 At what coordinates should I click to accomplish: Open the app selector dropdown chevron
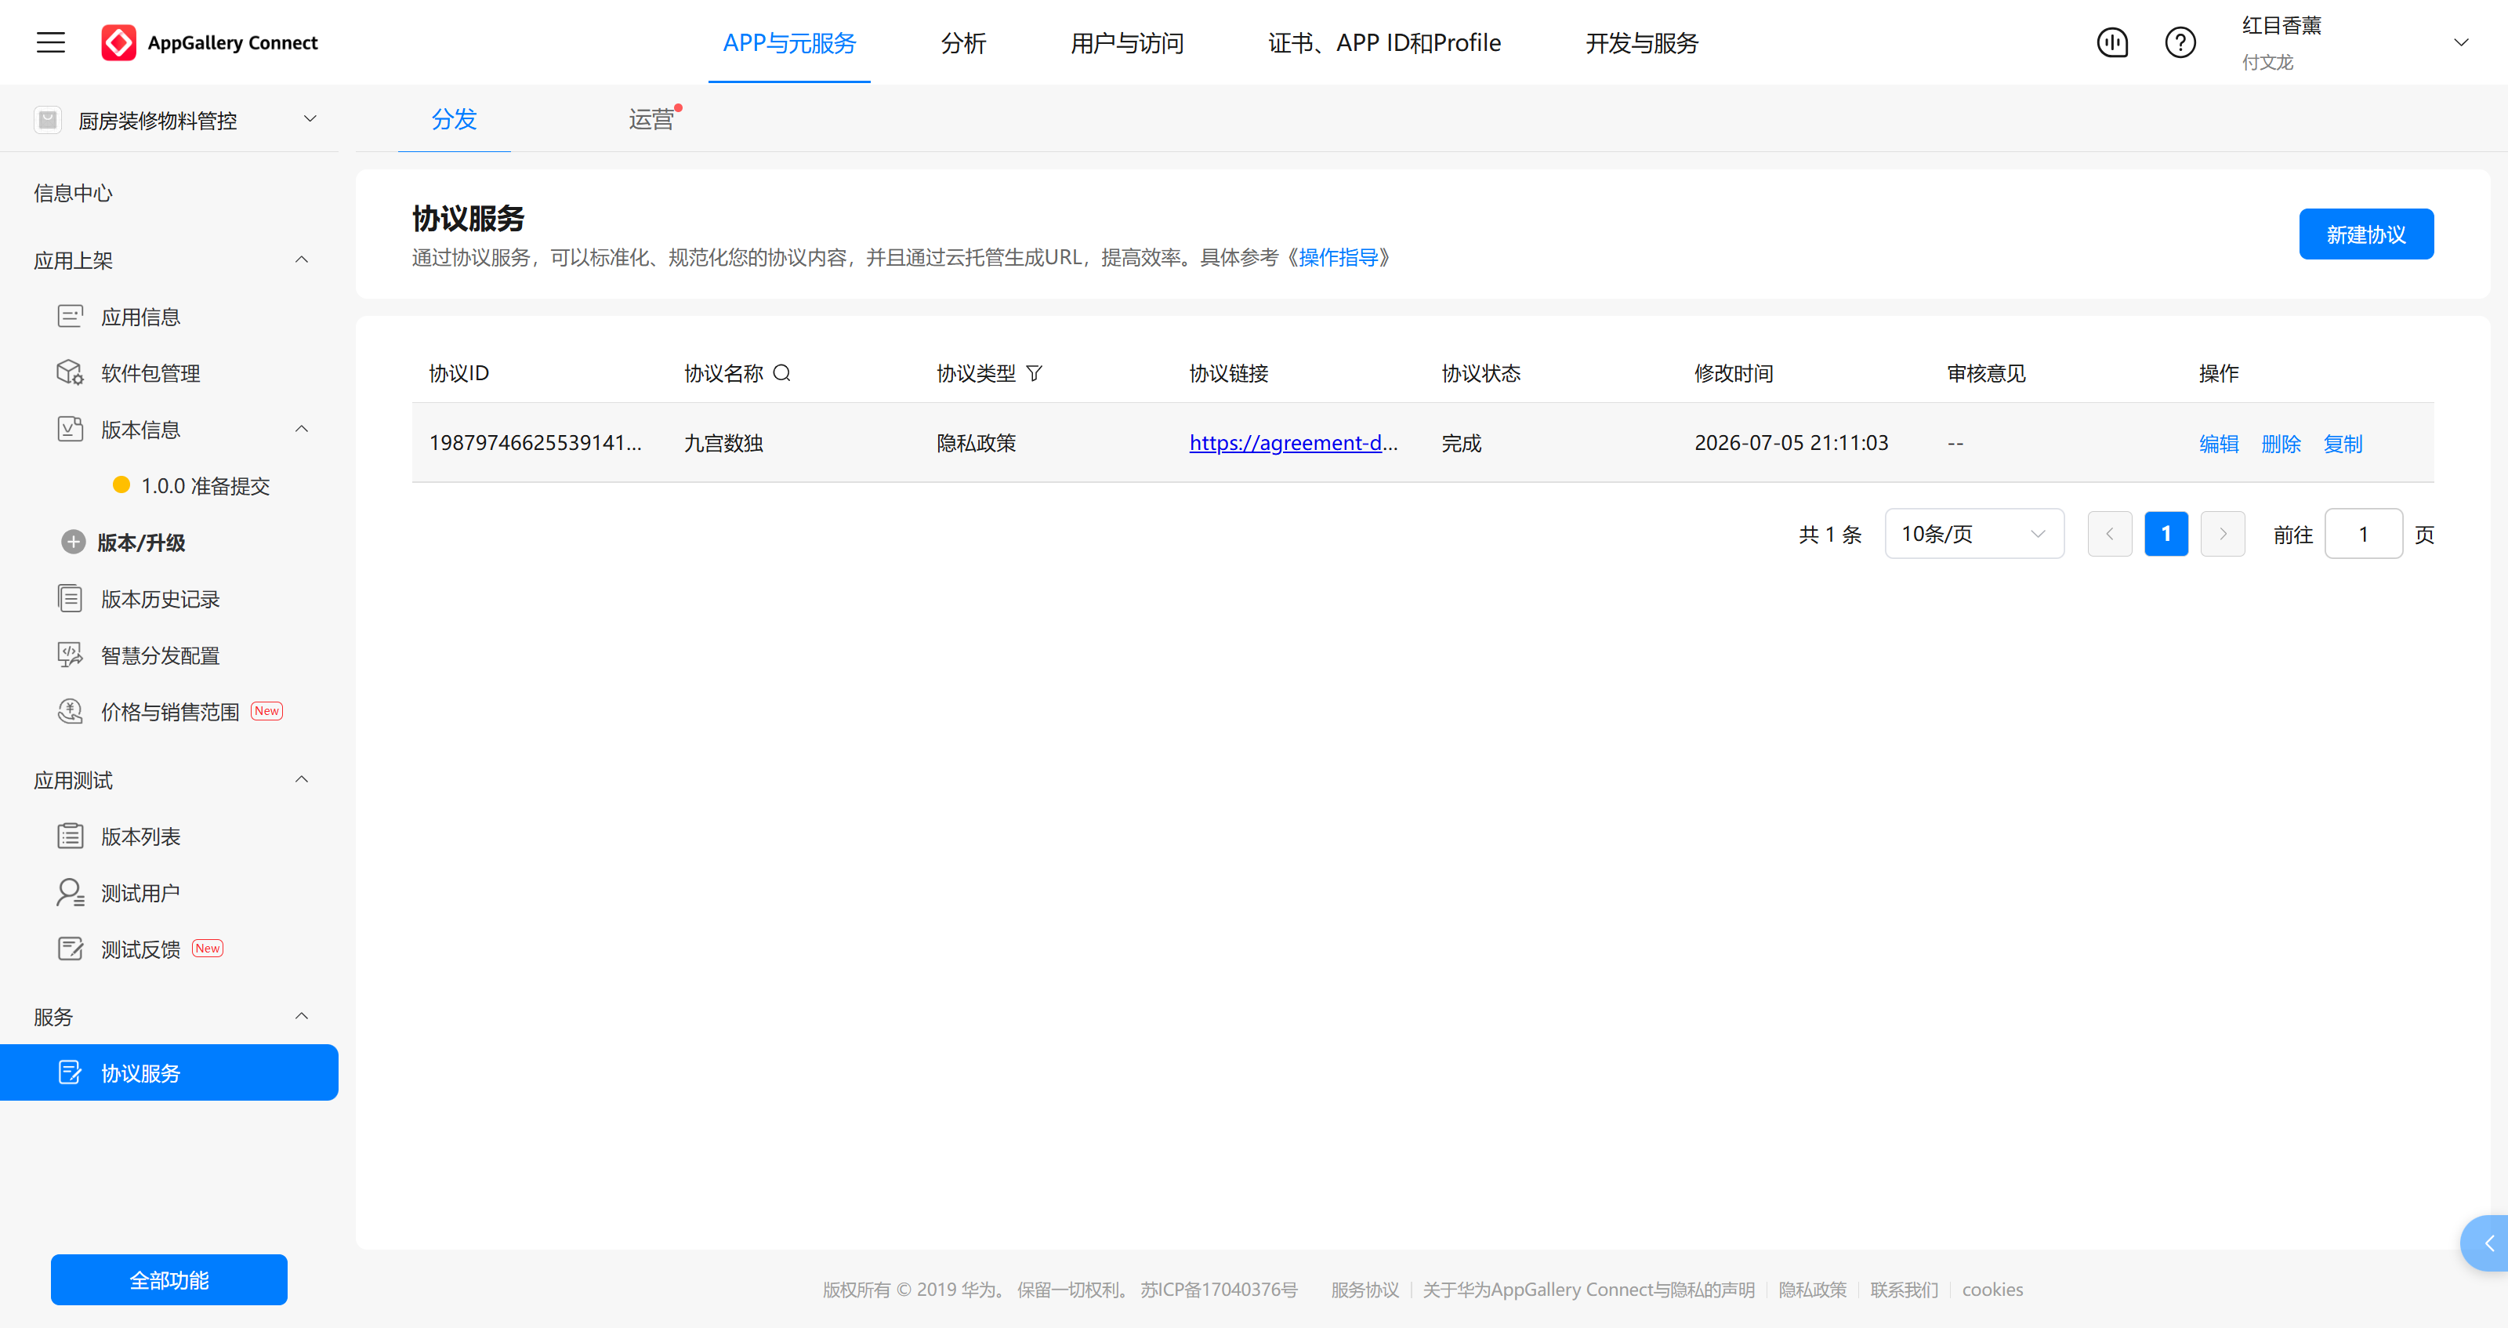point(310,119)
